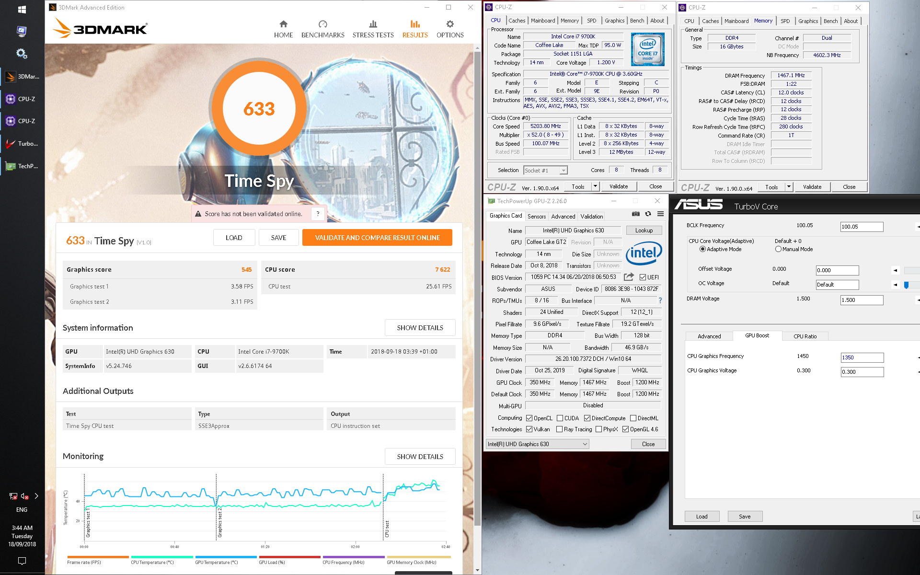Click Bus Interface question mark in GPU-Z
Image resolution: width=920 pixels, height=575 pixels.
[x=660, y=300]
